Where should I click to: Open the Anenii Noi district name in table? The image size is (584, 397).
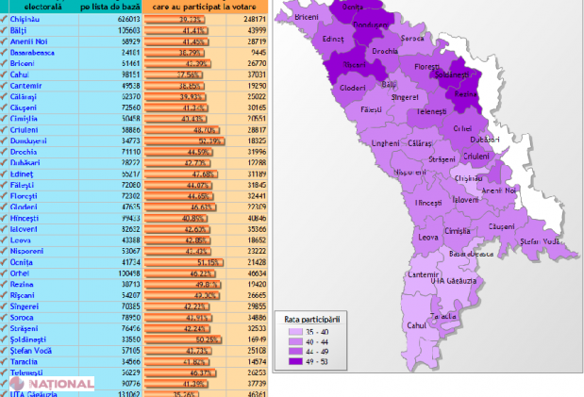pyautogui.click(x=32, y=42)
